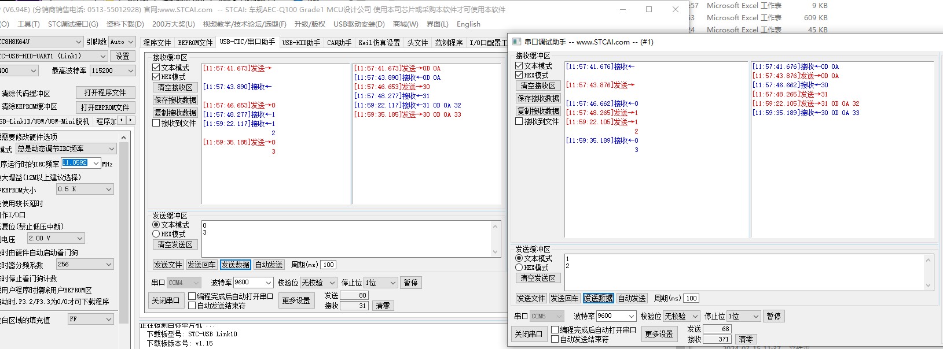Screen dimensions: 943x349
Task: Open 波特率 9600 dropdown in main window
Action: [269, 283]
